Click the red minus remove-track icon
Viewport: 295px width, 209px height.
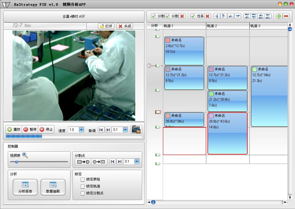(286, 16)
